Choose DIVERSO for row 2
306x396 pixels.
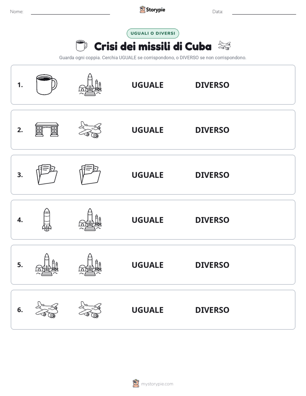[212, 130]
